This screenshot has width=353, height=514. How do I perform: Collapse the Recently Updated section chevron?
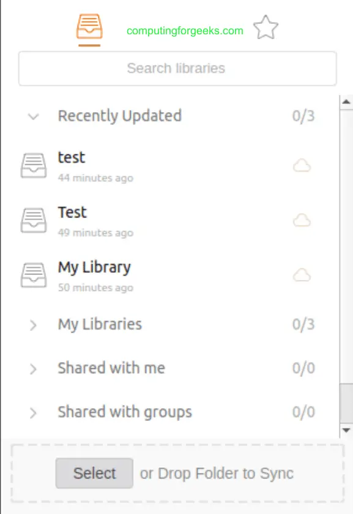click(34, 116)
